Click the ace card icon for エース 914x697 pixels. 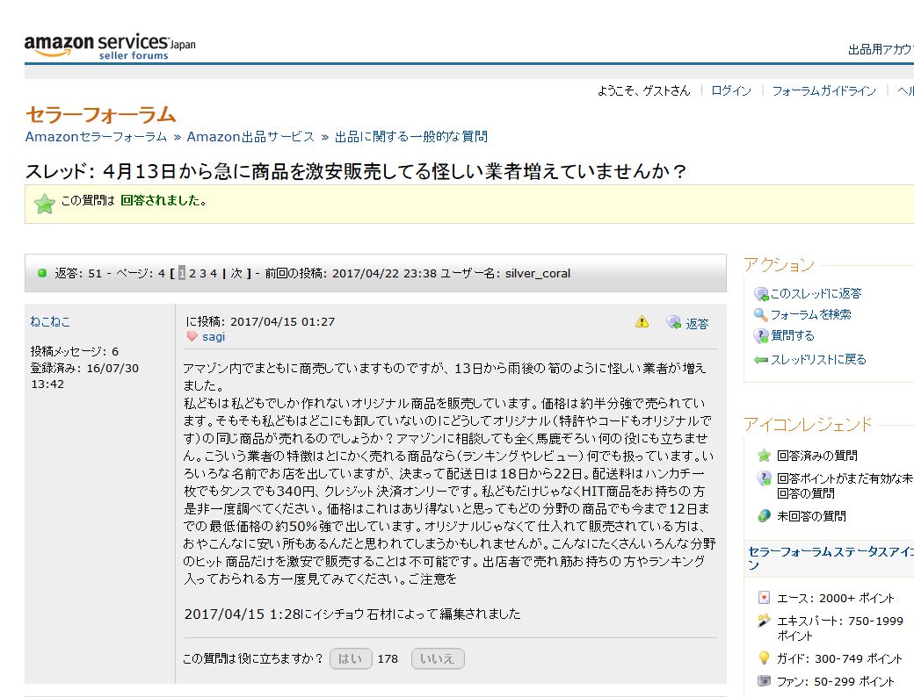(764, 598)
